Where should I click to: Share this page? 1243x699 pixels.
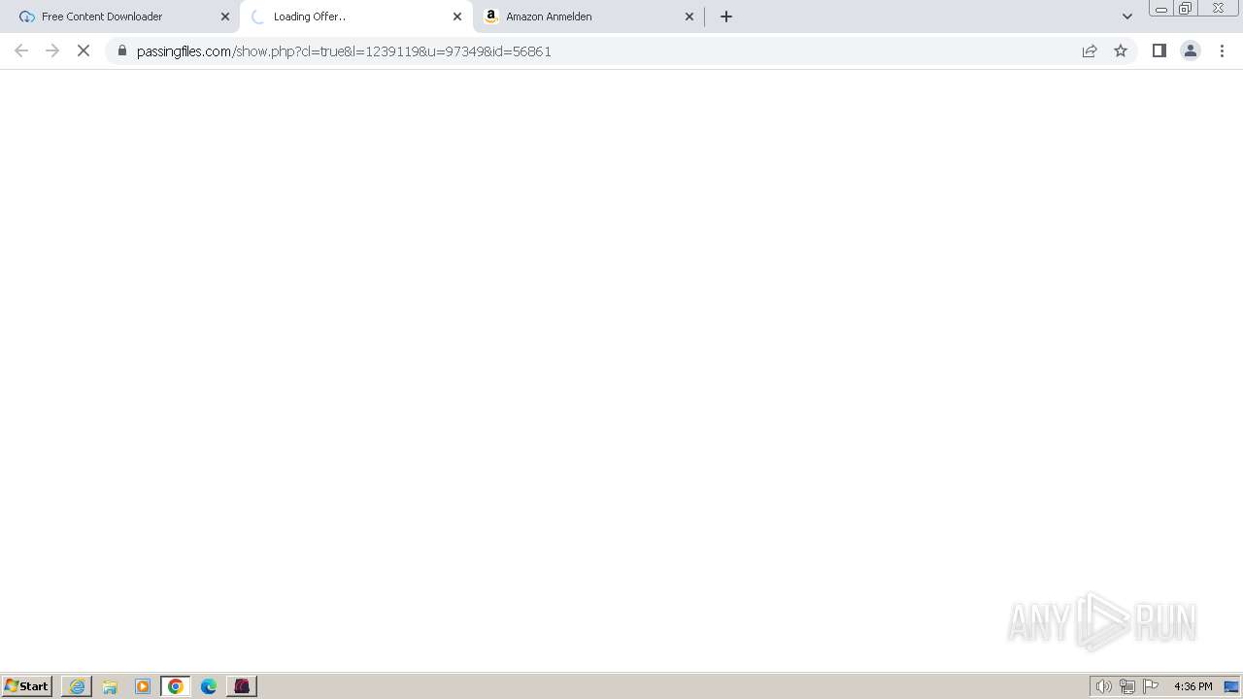click(x=1090, y=50)
